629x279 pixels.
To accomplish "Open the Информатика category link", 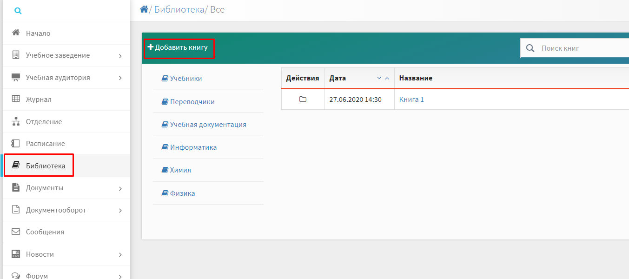I will [x=193, y=147].
